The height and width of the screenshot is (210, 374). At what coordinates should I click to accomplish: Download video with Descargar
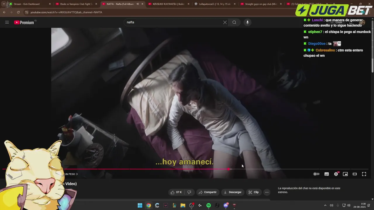point(233,192)
